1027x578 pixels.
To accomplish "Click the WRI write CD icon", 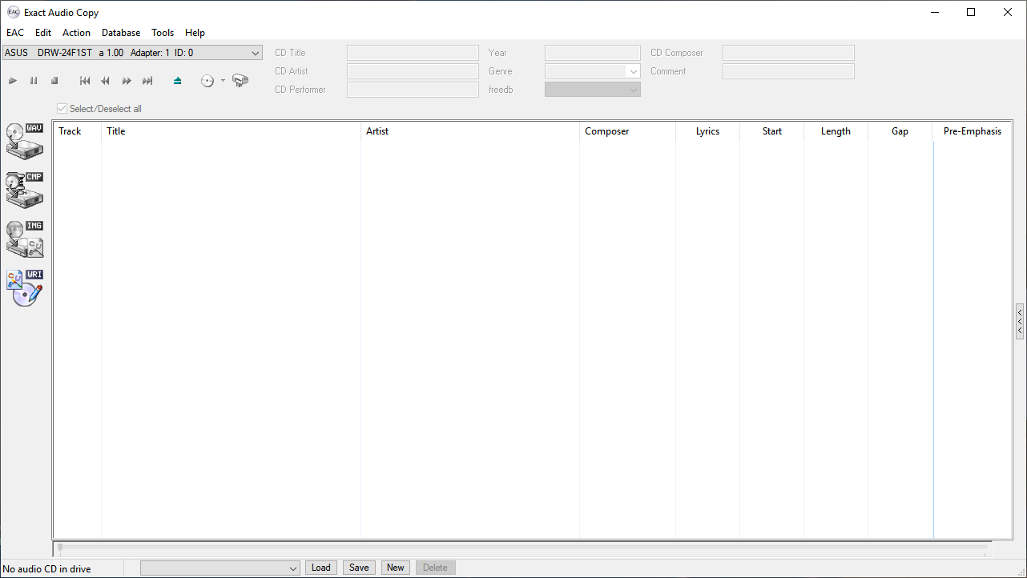I will 25,288.
